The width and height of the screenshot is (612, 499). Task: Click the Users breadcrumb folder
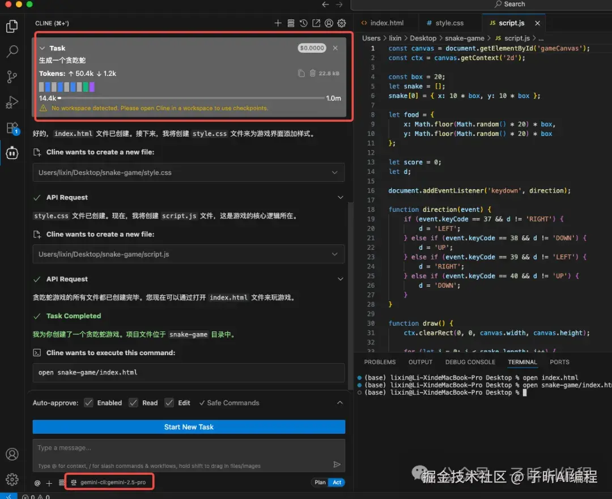[371, 39]
